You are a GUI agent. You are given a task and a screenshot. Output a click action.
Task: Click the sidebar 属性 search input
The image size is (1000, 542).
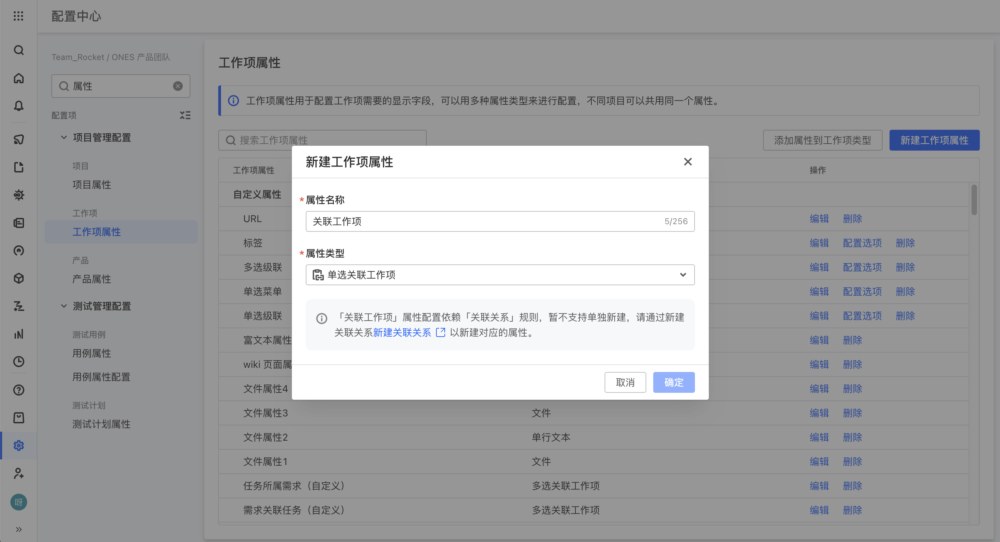tap(121, 86)
